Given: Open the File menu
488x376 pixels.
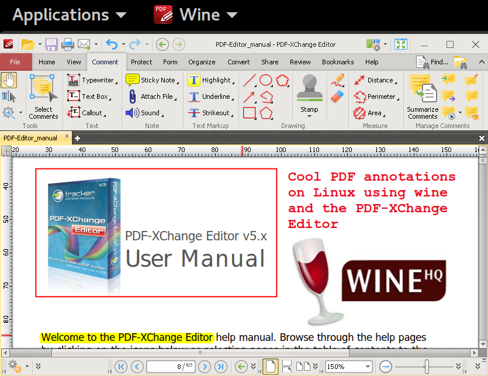Looking at the screenshot, I should [15, 62].
